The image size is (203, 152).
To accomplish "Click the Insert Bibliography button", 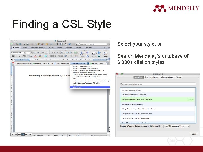I will [61, 63].
